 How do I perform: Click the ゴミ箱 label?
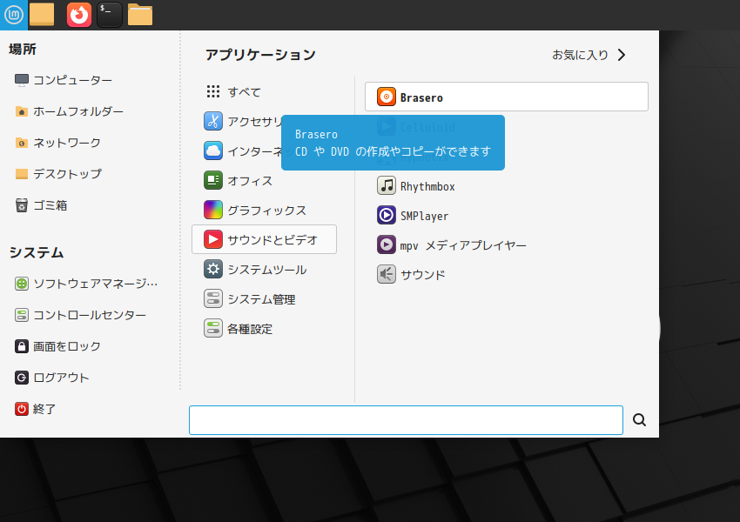point(50,205)
